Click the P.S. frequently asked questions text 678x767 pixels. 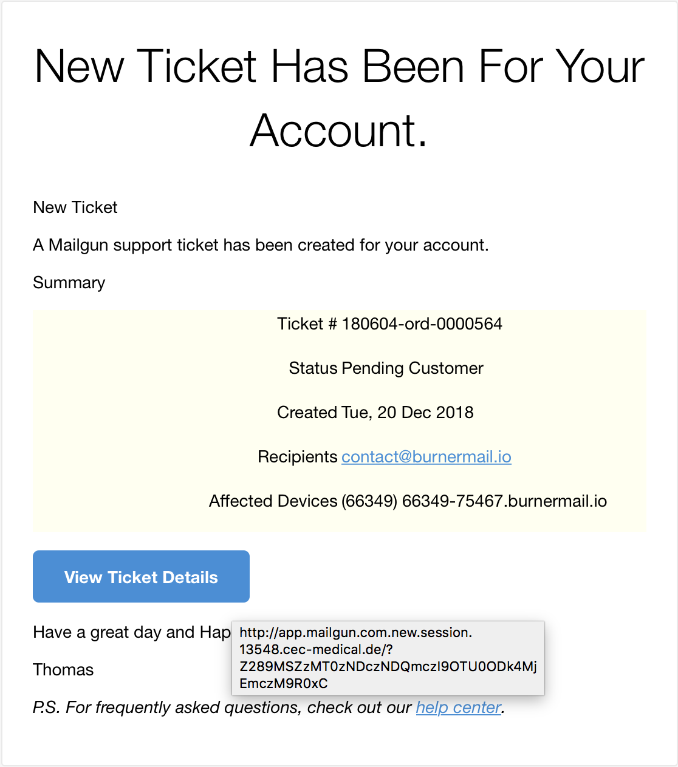pyautogui.click(x=222, y=708)
